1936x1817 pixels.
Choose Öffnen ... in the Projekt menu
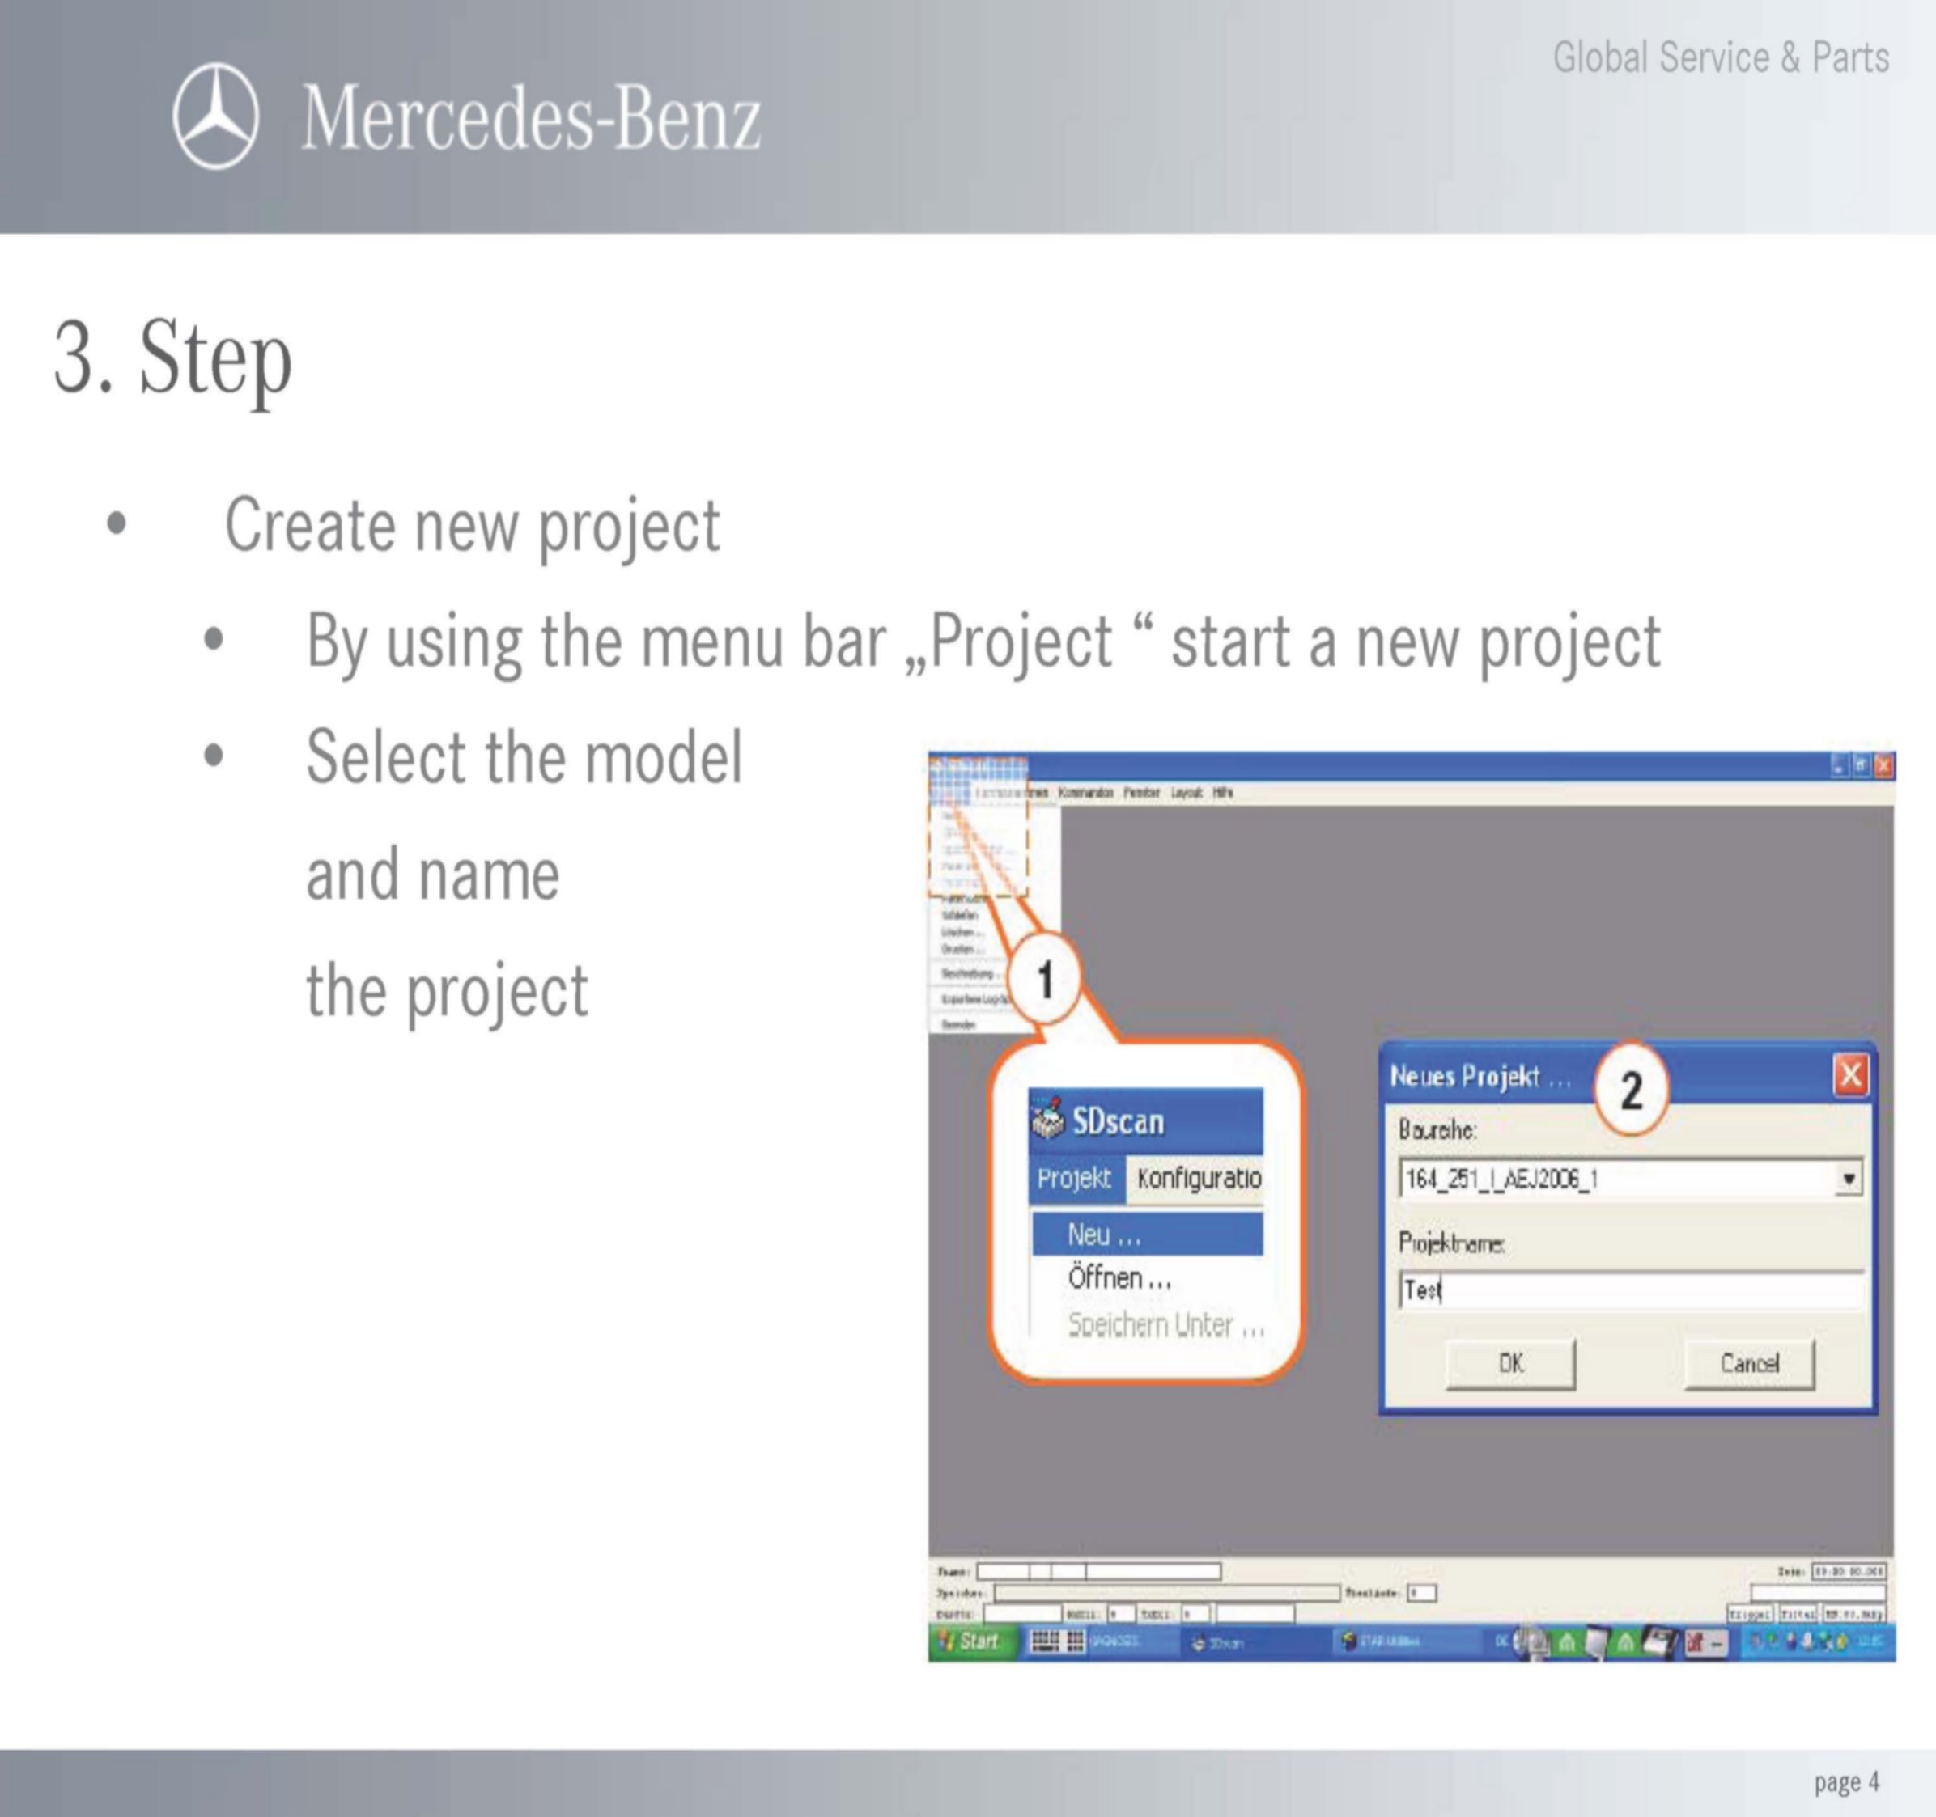[1120, 1278]
